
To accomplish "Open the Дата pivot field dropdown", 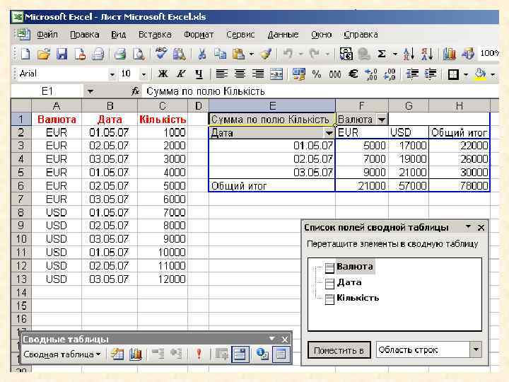I will tap(329, 133).
